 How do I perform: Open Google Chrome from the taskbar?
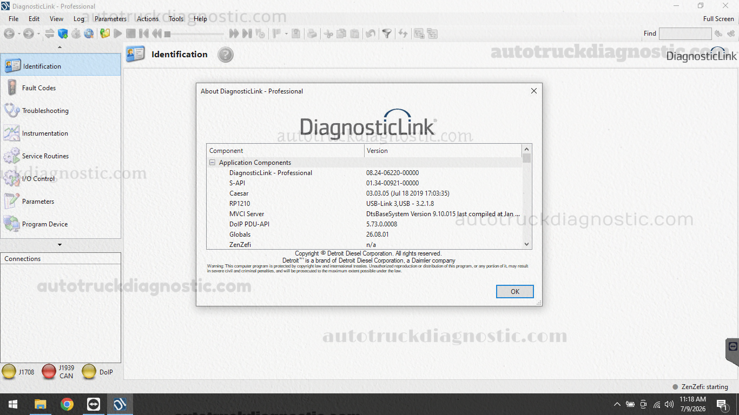[x=67, y=404]
